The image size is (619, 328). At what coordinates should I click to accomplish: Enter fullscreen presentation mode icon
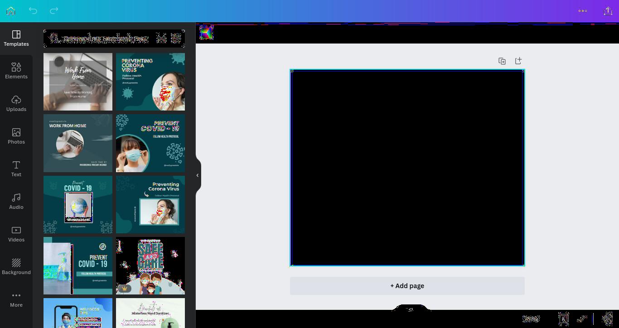pos(582,319)
